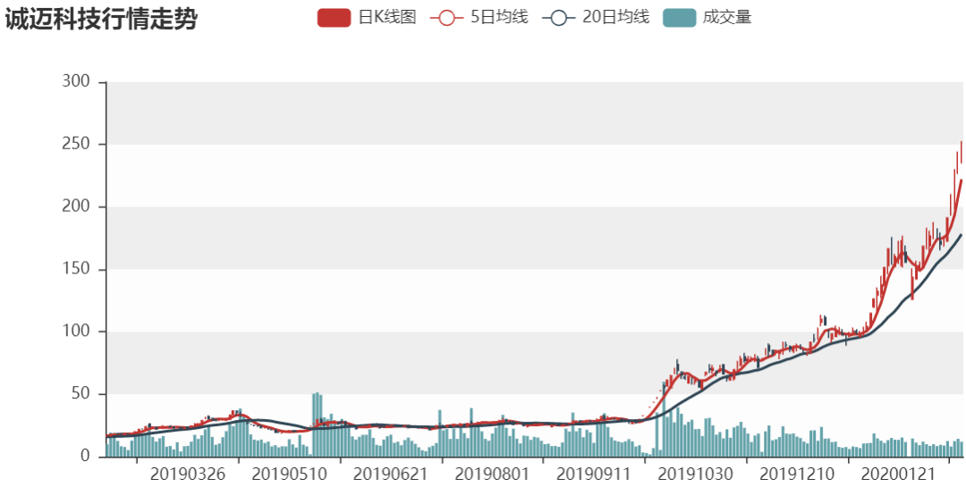Screen dimensions: 966x487
Task: Click the 5日均线 legend label
Action: click(x=499, y=17)
